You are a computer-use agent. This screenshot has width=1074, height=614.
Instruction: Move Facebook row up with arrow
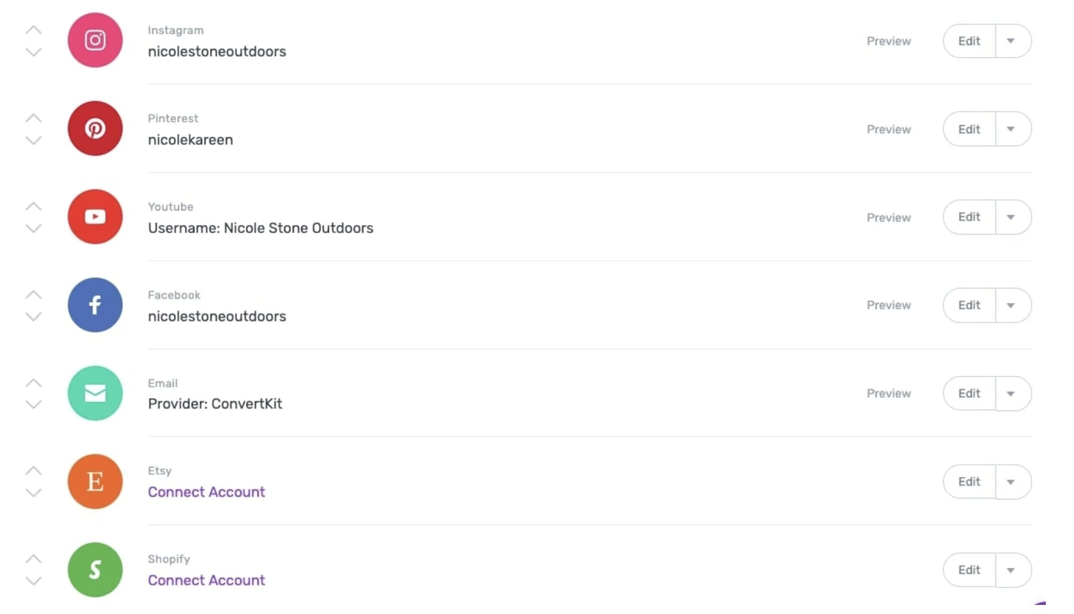(33, 294)
